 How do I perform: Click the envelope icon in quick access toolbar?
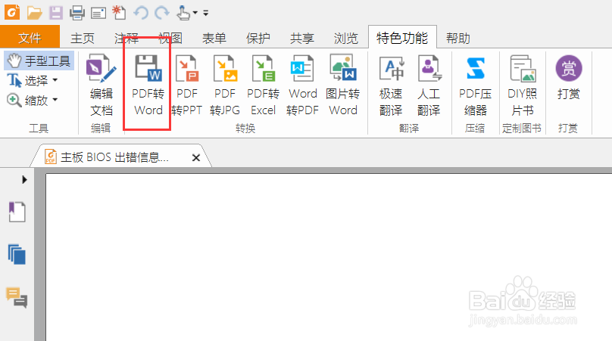click(98, 14)
